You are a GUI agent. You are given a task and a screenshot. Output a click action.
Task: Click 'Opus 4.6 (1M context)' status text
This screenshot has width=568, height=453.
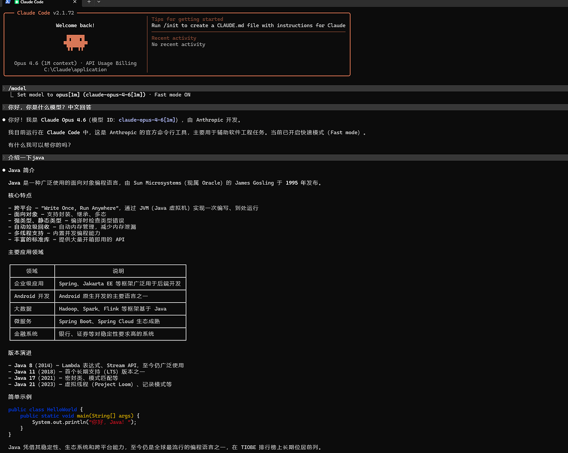click(x=45, y=63)
